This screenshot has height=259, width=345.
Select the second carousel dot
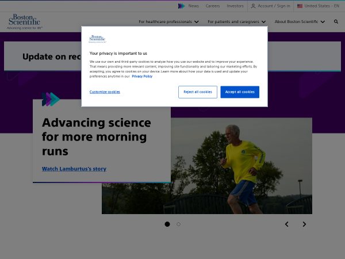(x=178, y=224)
